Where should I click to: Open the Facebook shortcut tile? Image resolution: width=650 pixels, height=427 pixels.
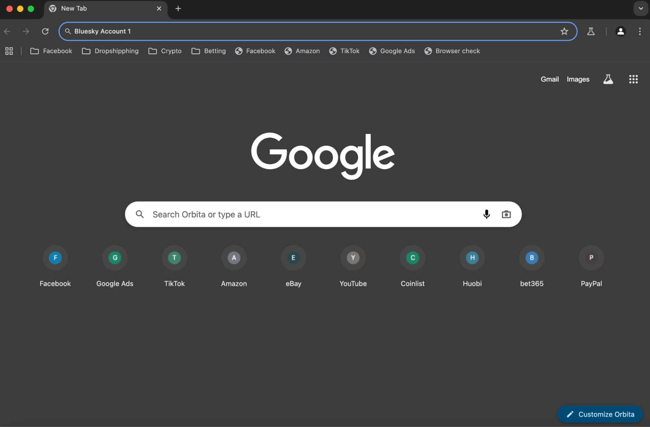pos(55,266)
